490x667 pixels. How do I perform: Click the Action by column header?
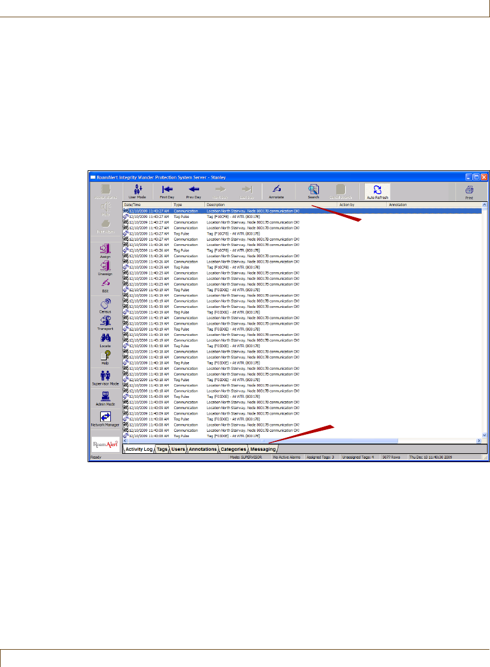pyautogui.click(x=362, y=205)
